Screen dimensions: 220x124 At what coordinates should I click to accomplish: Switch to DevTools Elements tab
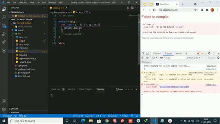pyautogui.click(x=157, y=53)
